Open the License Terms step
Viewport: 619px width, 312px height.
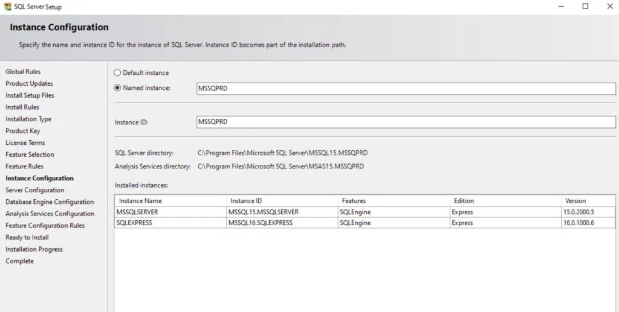coord(25,142)
